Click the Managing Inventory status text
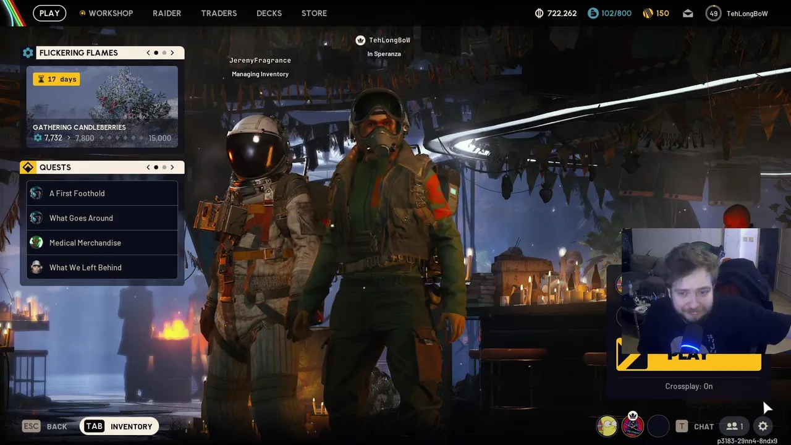 tap(260, 74)
